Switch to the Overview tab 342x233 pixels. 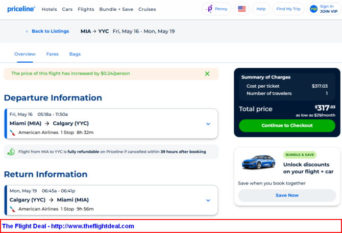tap(25, 54)
